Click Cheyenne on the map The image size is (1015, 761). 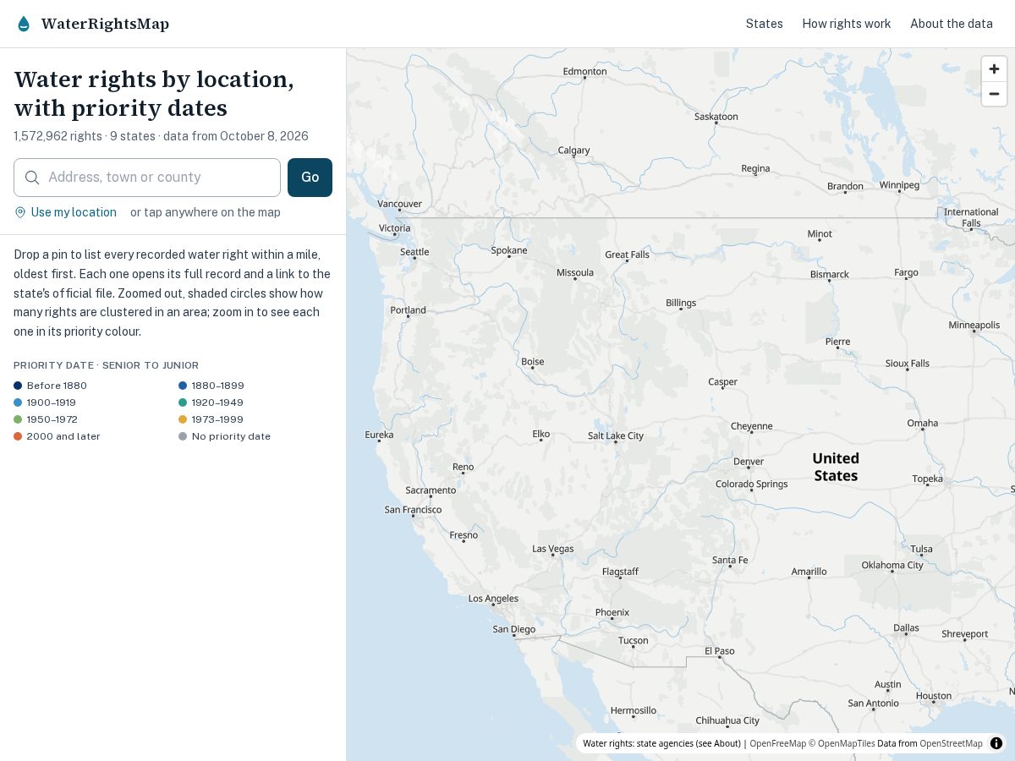751,426
